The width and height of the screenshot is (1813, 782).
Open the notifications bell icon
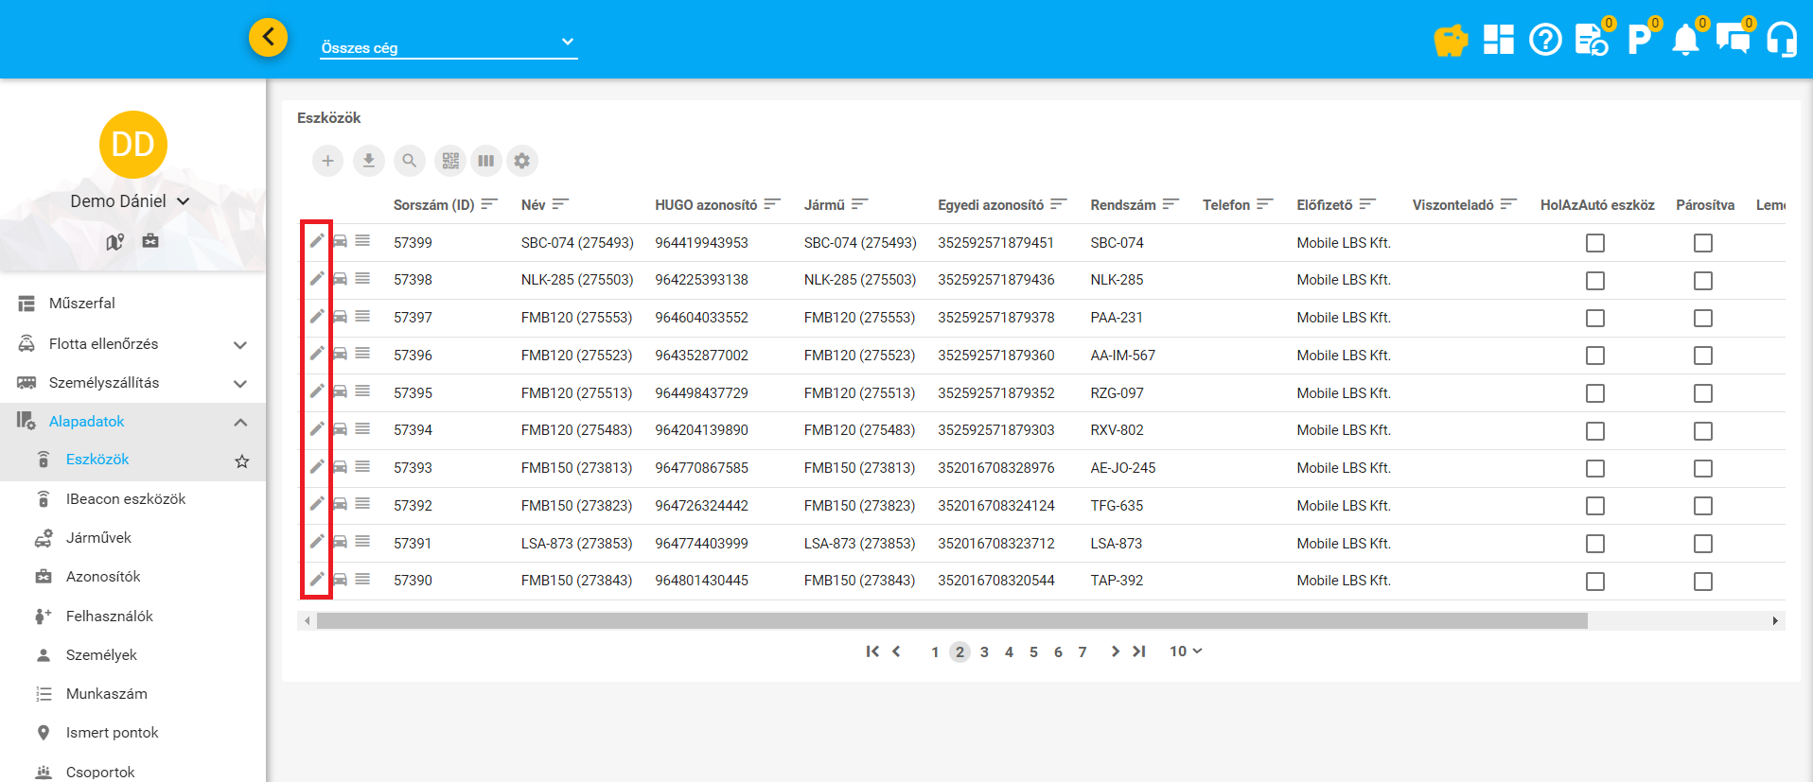click(1685, 41)
